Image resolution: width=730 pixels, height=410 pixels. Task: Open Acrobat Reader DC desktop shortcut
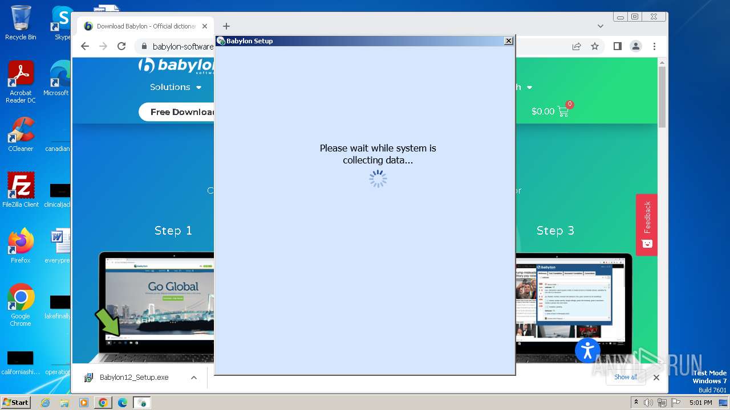coord(21,82)
